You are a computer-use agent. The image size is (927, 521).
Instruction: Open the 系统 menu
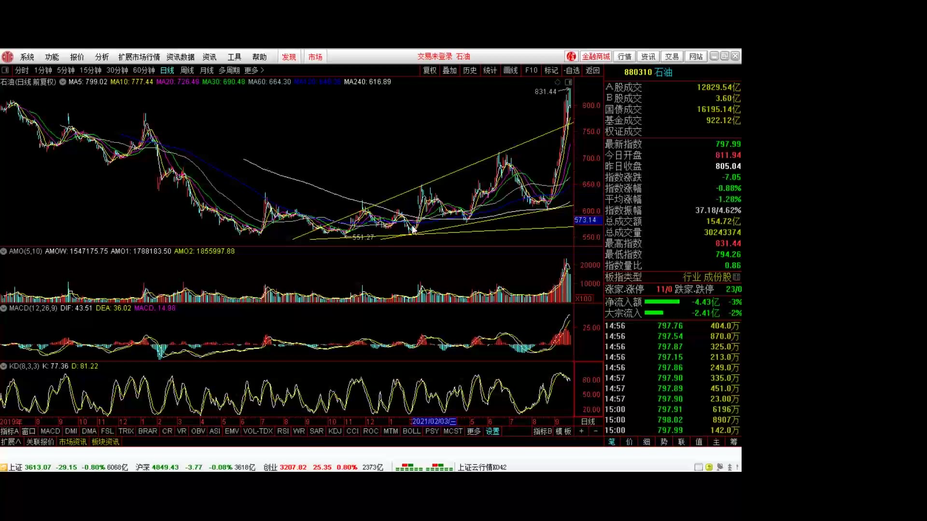pos(27,57)
